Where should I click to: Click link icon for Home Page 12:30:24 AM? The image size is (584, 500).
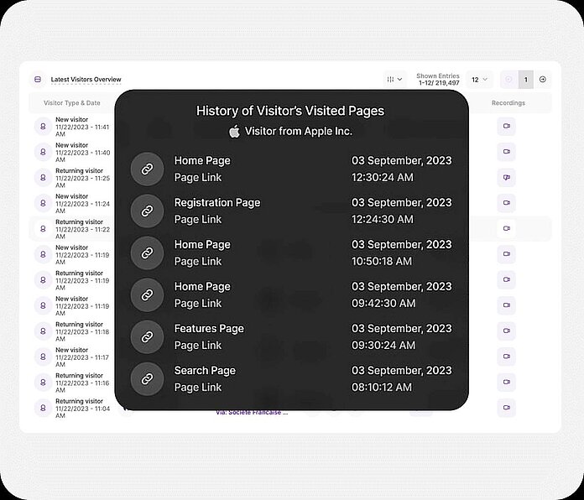click(x=147, y=169)
